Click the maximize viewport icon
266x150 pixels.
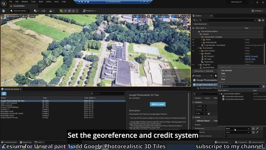click(188, 17)
